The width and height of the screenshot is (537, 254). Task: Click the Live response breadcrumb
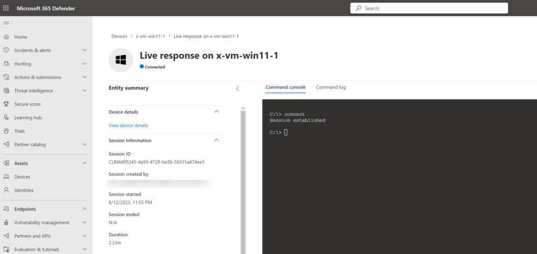(206, 36)
